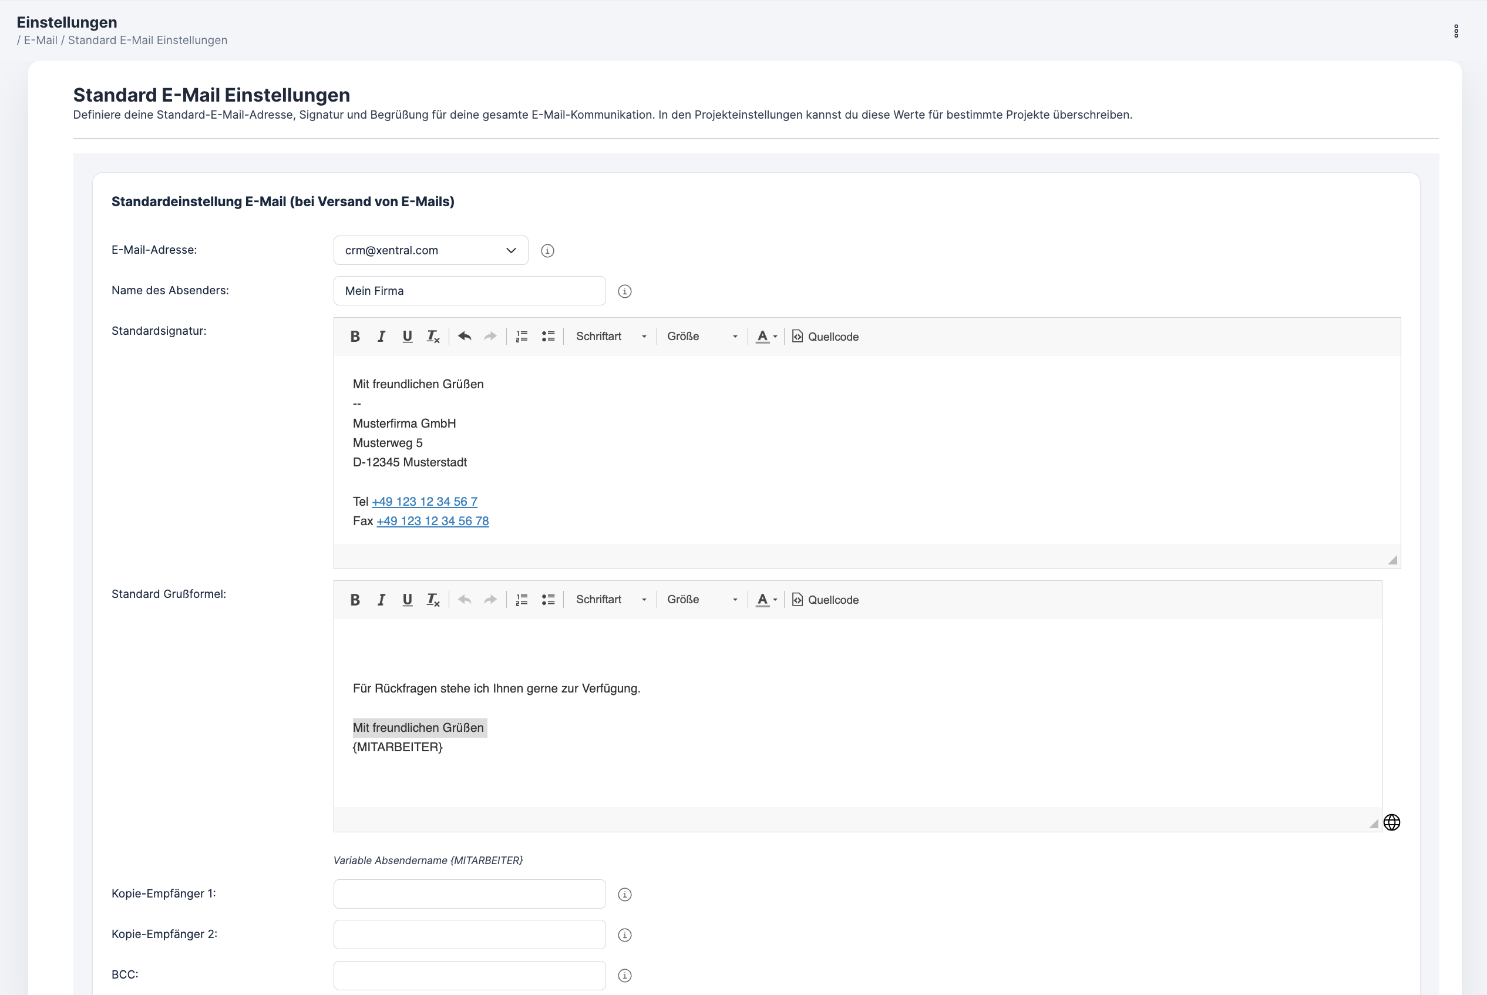Image resolution: width=1487 pixels, height=995 pixels.
Task: Click remove formatting icon in Grußformel toolbar
Action: click(433, 600)
